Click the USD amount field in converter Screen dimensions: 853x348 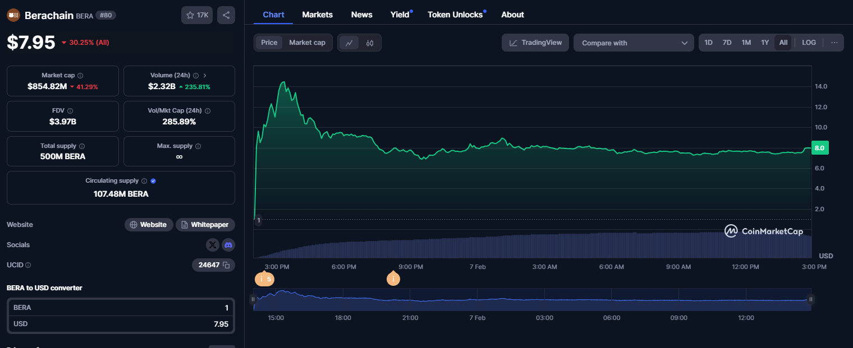121,324
